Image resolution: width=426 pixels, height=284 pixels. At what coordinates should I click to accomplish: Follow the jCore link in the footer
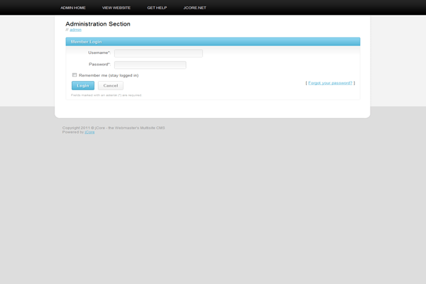(89, 132)
